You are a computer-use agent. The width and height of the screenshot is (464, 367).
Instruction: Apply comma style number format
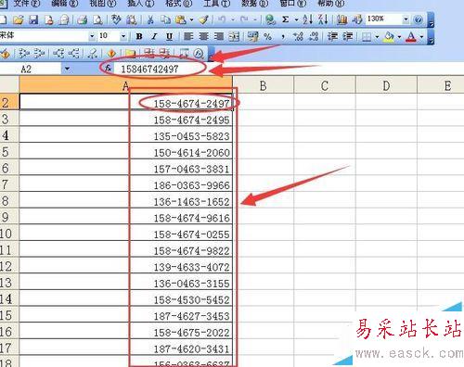(x=283, y=37)
